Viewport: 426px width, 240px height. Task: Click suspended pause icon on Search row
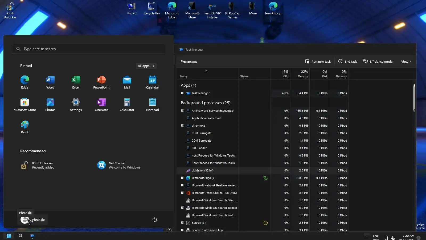point(265,223)
